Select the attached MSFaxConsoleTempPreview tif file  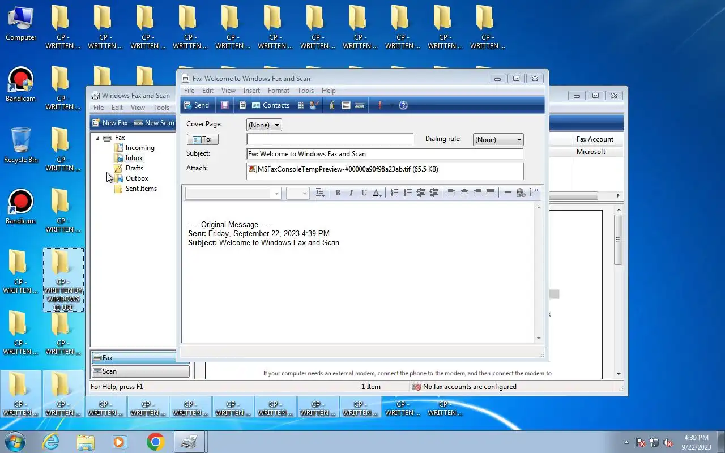coord(343,169)
